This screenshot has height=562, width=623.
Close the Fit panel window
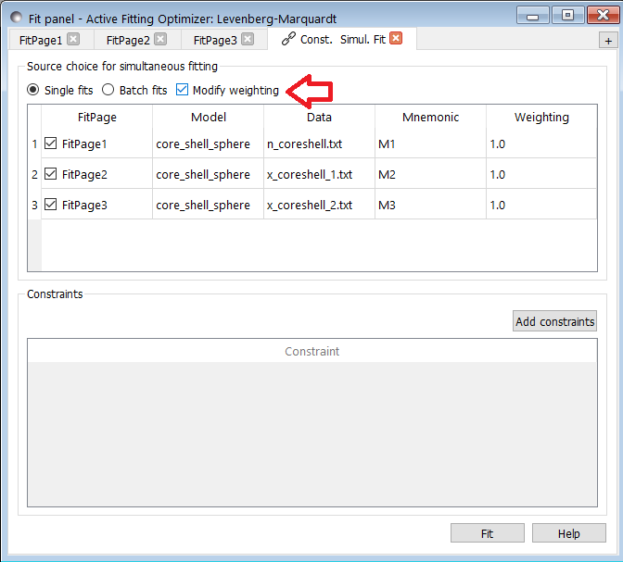(604, 15)
